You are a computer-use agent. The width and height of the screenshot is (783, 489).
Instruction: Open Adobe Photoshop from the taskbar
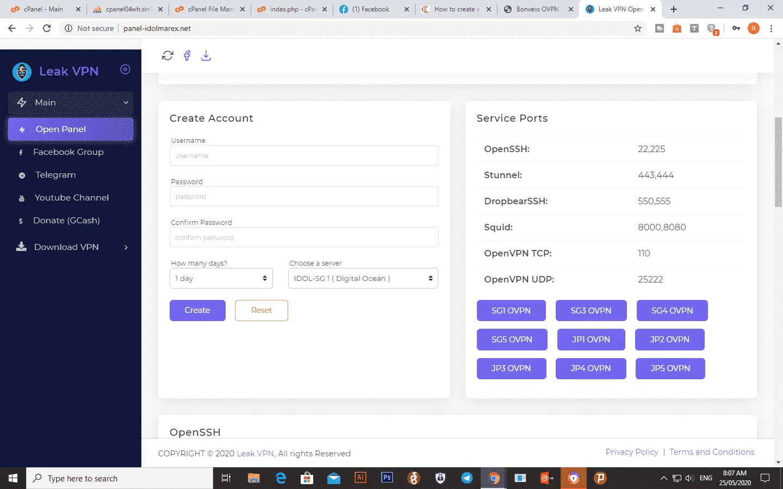pos(387,478)
